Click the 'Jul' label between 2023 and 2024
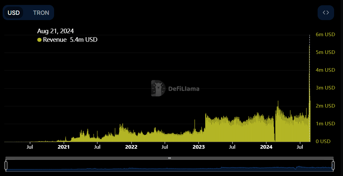Viewport: 343px width, 176px height. (233, 147)
